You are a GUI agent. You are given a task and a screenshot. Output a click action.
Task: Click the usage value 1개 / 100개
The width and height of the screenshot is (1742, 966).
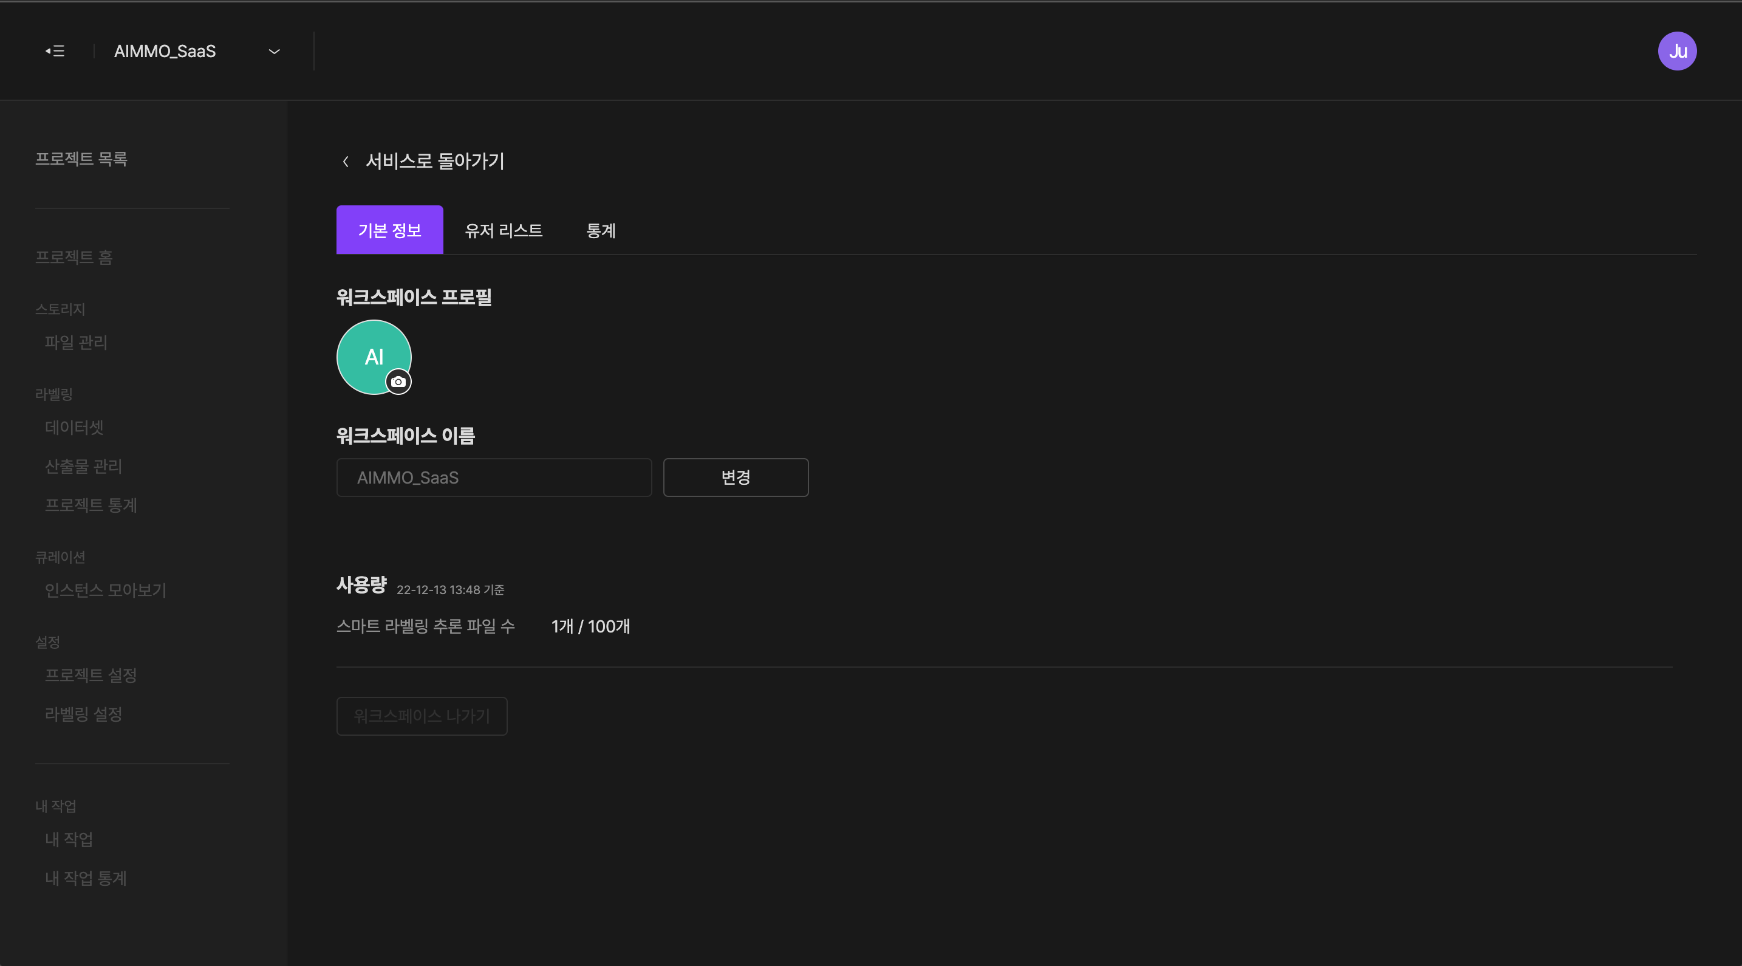click(x=590, y=626)
